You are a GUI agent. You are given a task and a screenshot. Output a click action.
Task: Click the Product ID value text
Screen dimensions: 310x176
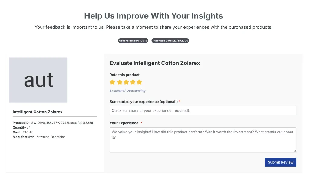coord(63,123)
